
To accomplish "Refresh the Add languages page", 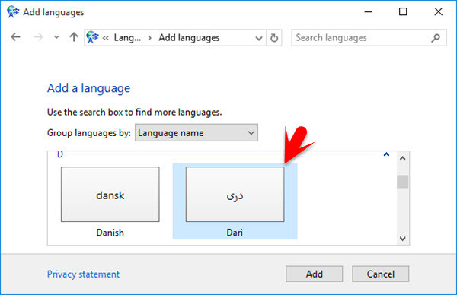I will coord(274,38).
